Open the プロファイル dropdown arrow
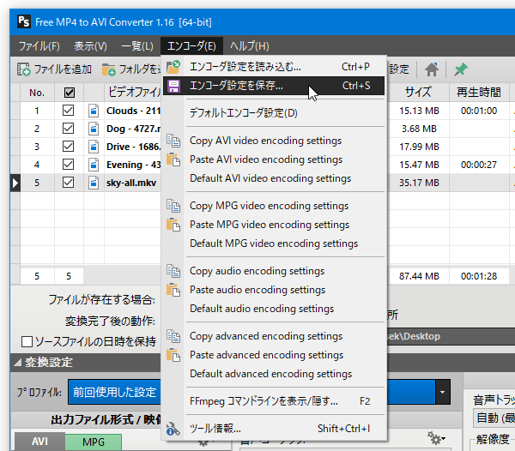 (443, 393)
